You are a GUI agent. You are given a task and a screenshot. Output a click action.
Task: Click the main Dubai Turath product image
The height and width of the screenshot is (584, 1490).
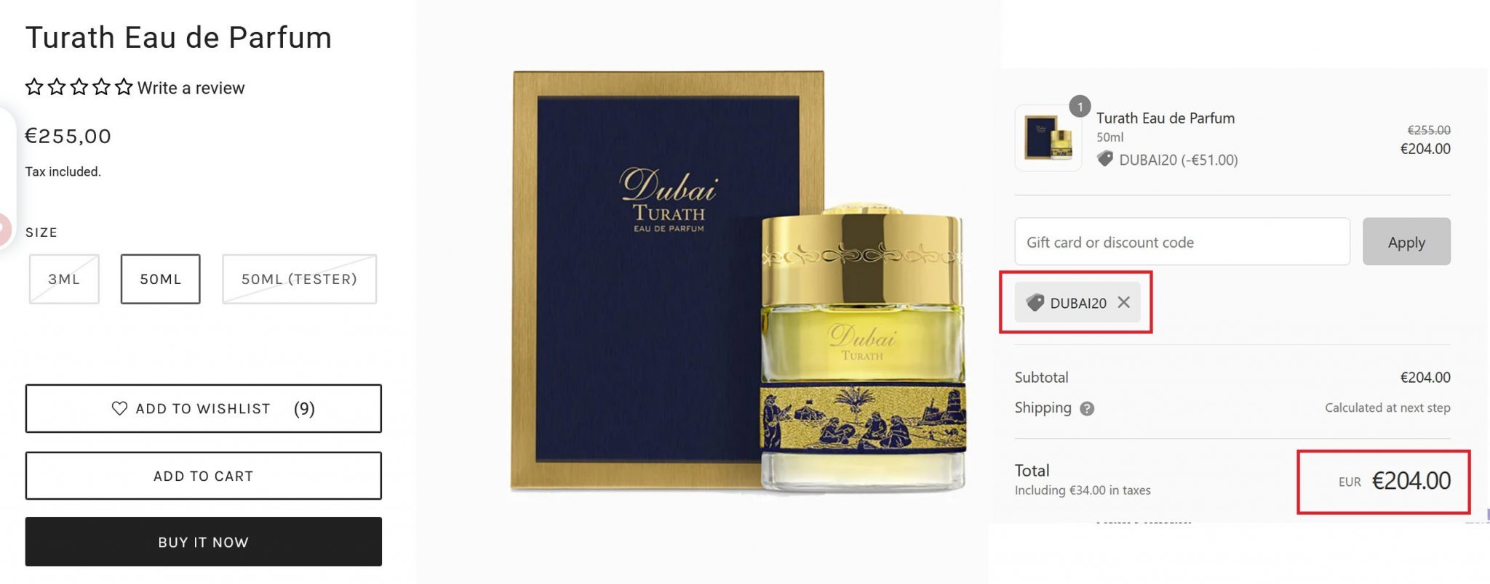tap(739, 282)
